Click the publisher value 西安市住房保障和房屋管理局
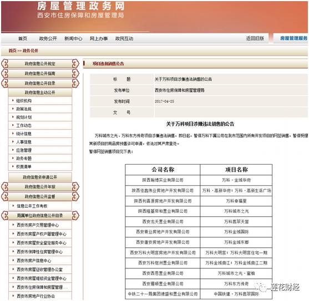Image resolution: width=309 pixels, height=301 pixels. coord(179,90)
